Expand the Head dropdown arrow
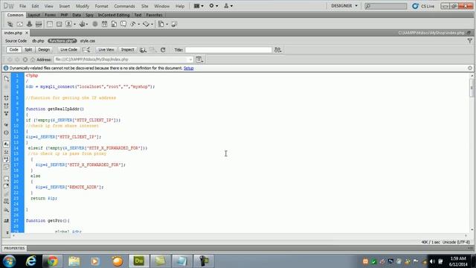The image size is (476, 268). point(139,25)
